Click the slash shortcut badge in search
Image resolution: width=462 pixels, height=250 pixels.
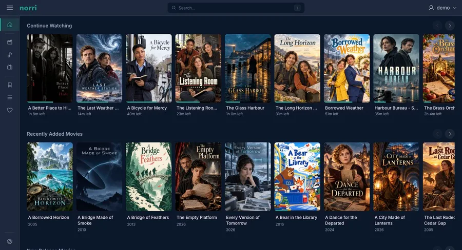[x=297, y=8]
